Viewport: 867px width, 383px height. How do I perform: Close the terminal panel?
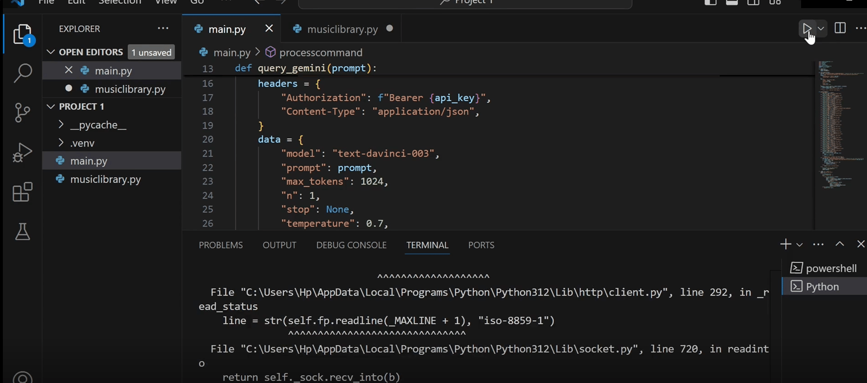point(861,245)
